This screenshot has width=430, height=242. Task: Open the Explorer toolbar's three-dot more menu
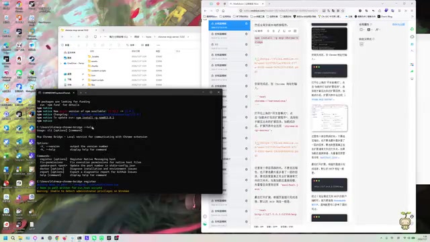point(159,45)
